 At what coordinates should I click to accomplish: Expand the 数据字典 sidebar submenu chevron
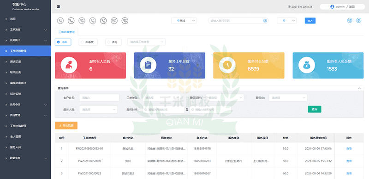pyautogui.click(x=45, y=158)
